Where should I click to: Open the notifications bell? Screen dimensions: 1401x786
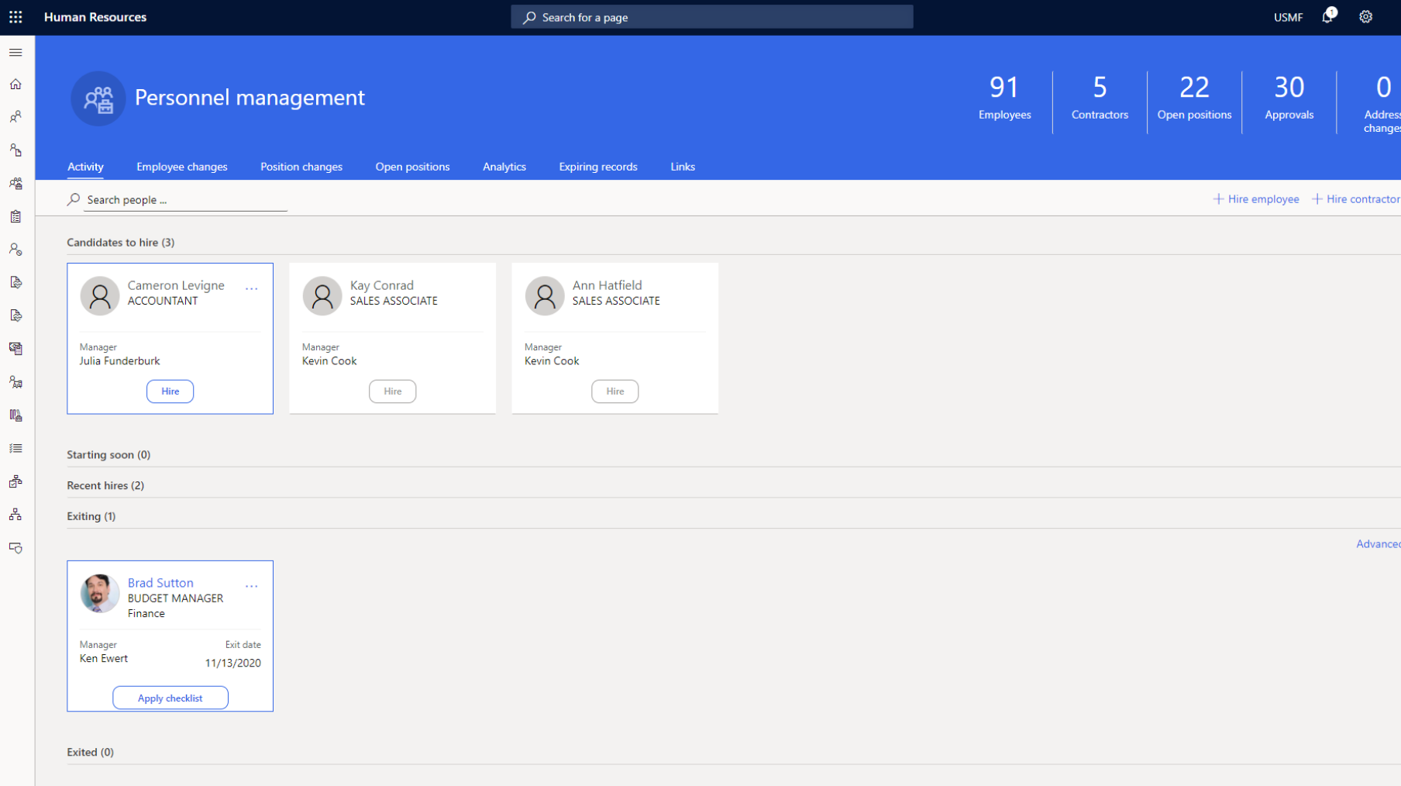(x=1327, y=17)
